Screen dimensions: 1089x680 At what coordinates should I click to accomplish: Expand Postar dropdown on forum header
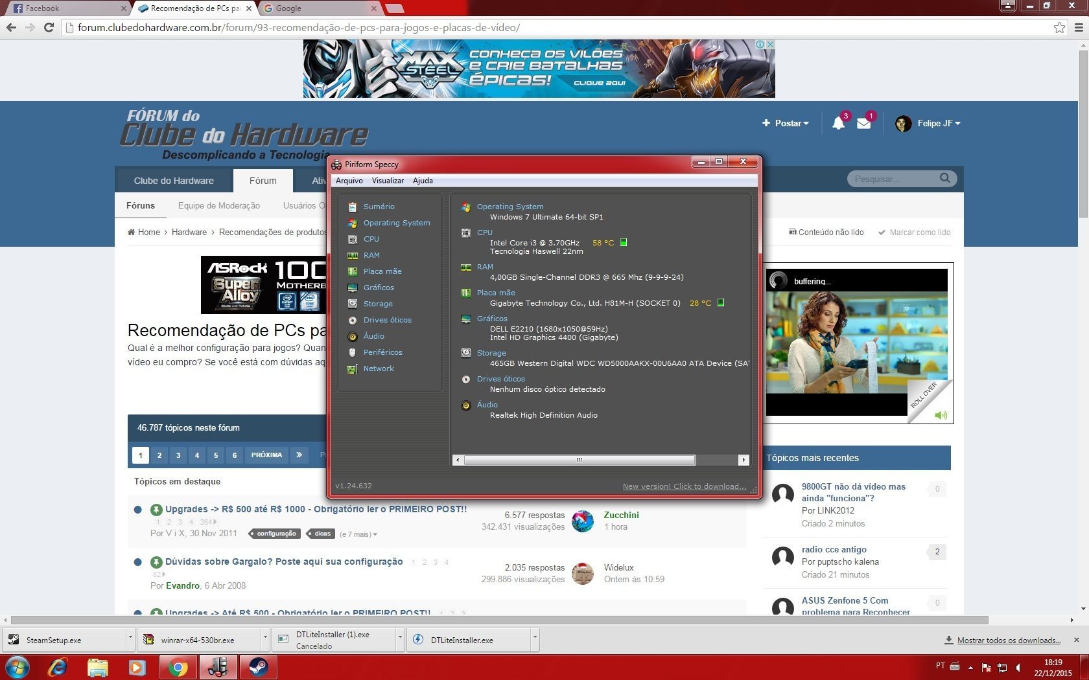click(x=786, y=123)
